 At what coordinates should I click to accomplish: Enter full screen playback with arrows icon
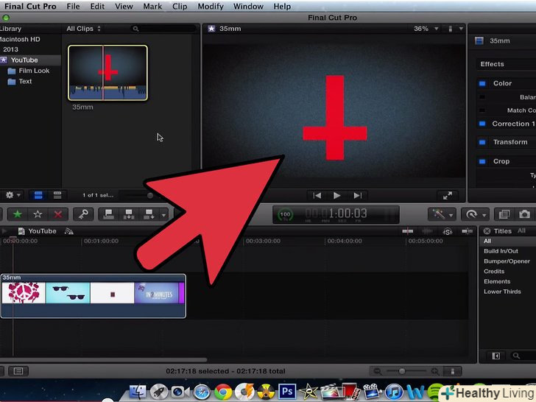pos(448,195)
